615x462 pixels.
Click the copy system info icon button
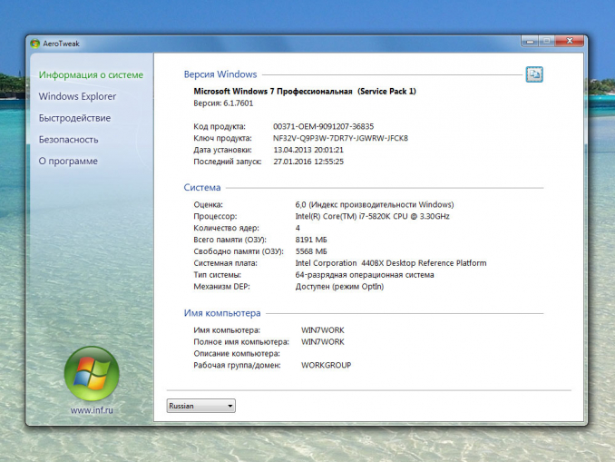tap(534, 74)
